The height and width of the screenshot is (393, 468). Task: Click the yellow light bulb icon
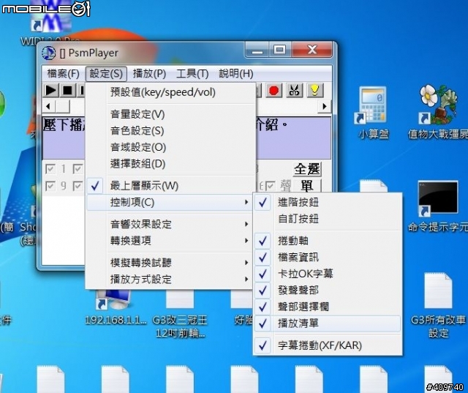coord(314,90)
